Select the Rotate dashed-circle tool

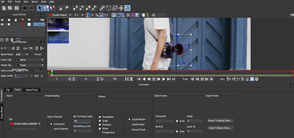point(108,8)
